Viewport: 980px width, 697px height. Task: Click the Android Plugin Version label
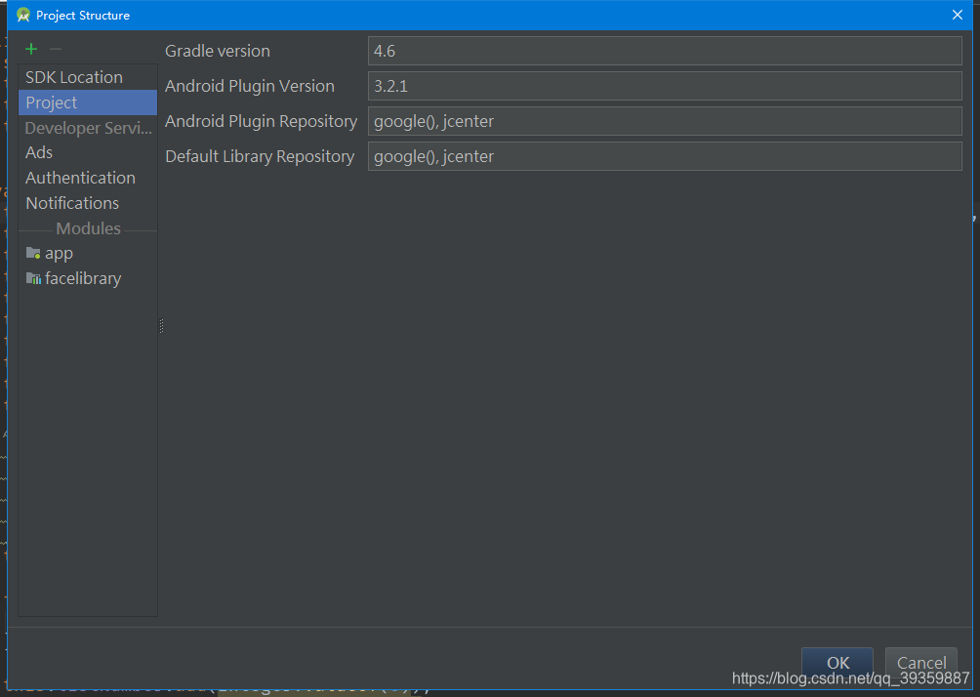pos(249,86)
